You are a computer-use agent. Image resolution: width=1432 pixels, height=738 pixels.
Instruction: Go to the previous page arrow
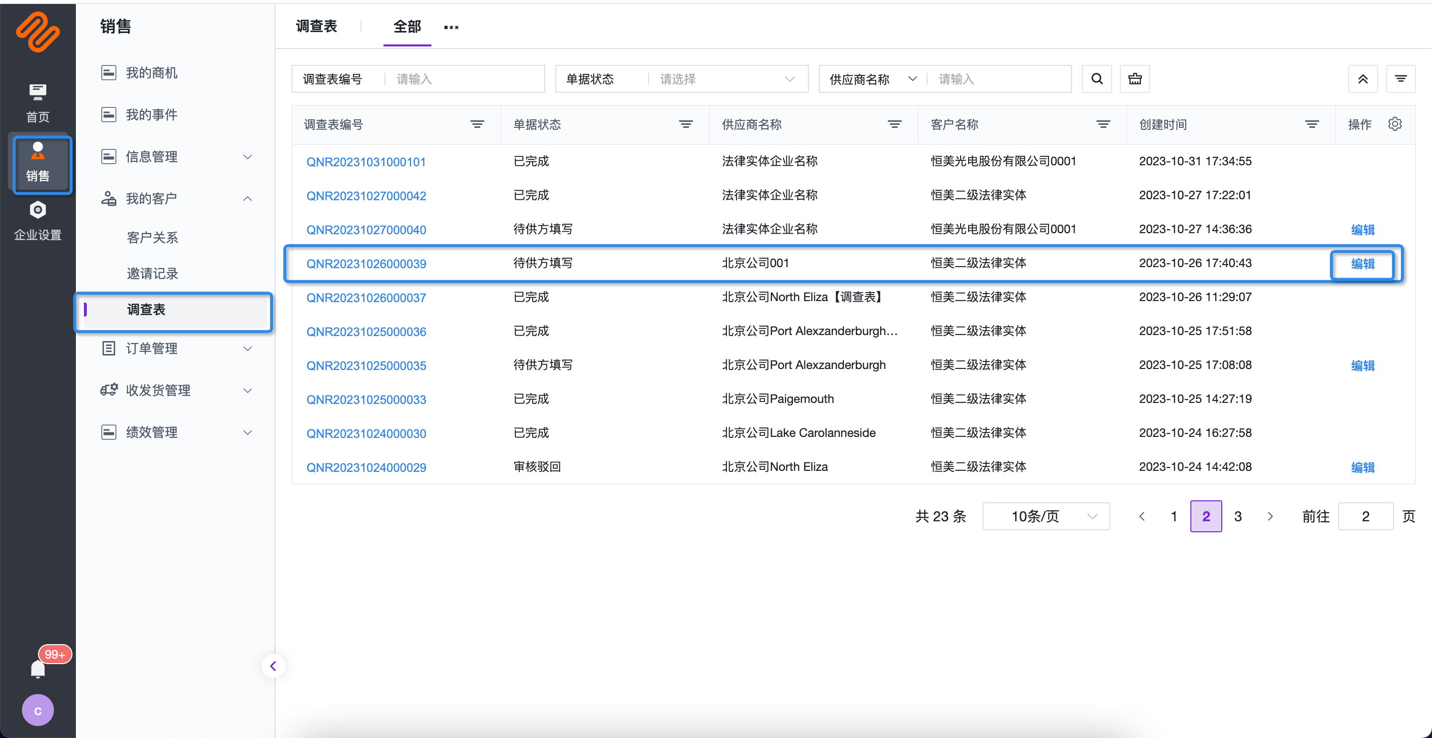point(1142,516)
